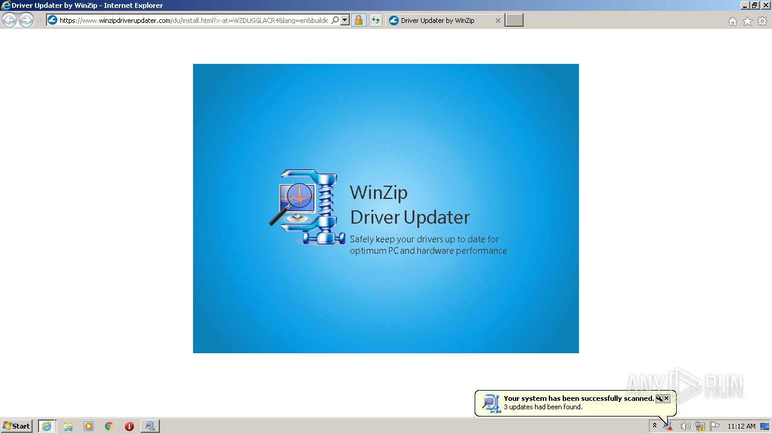
Task: Open a new blank tab
Action: (x=514, y=20)
